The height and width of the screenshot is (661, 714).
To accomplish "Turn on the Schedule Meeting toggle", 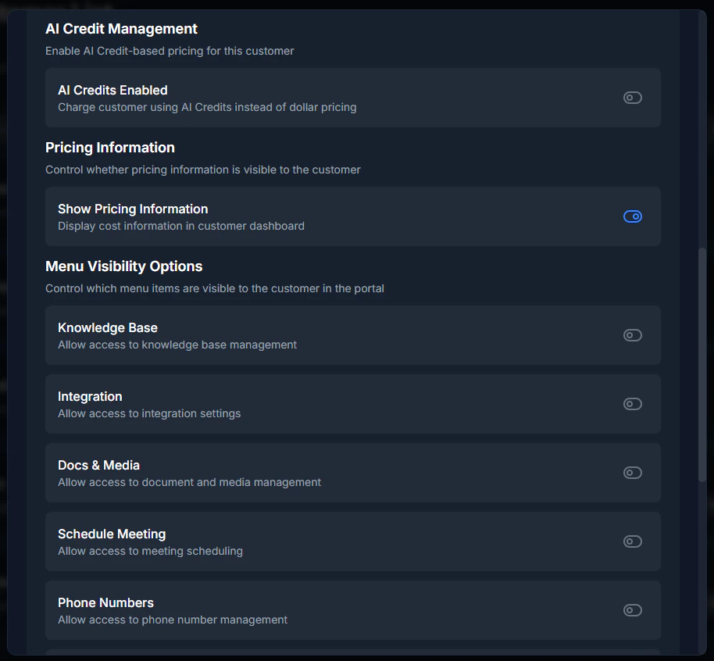I will point(632,541).
